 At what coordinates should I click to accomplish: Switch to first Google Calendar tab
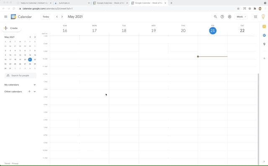111,3
